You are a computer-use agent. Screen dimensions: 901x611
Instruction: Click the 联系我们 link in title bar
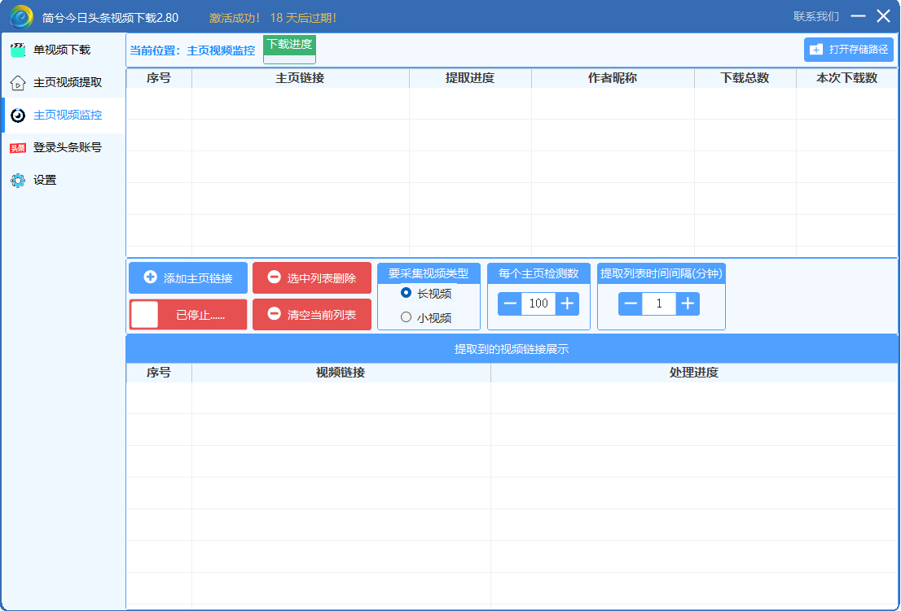click(815, 16)
